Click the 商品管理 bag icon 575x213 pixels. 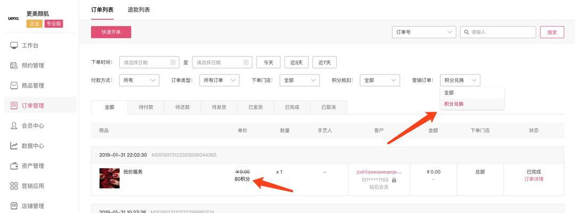click(x=14, y=86)
